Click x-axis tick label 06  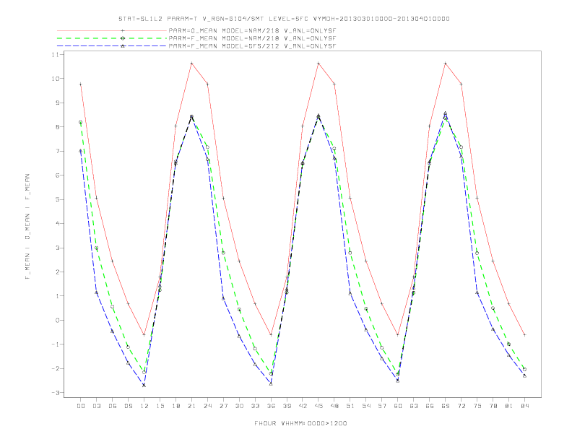pos(113,406)
